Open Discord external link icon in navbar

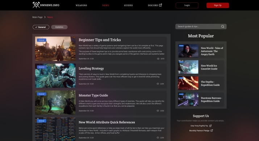(160, 5)
